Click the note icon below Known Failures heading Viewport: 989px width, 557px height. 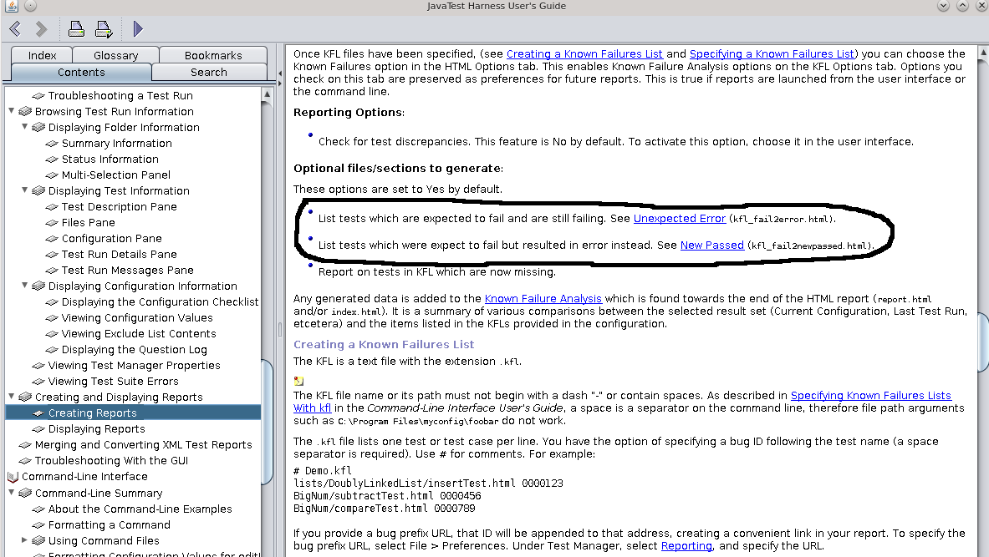(298, 381)
